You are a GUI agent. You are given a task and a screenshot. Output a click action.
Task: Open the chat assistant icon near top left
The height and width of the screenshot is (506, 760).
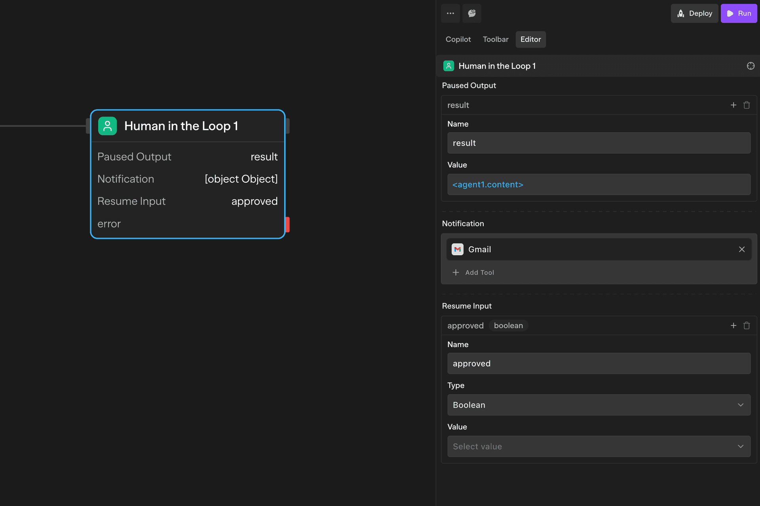click(471, 13)
